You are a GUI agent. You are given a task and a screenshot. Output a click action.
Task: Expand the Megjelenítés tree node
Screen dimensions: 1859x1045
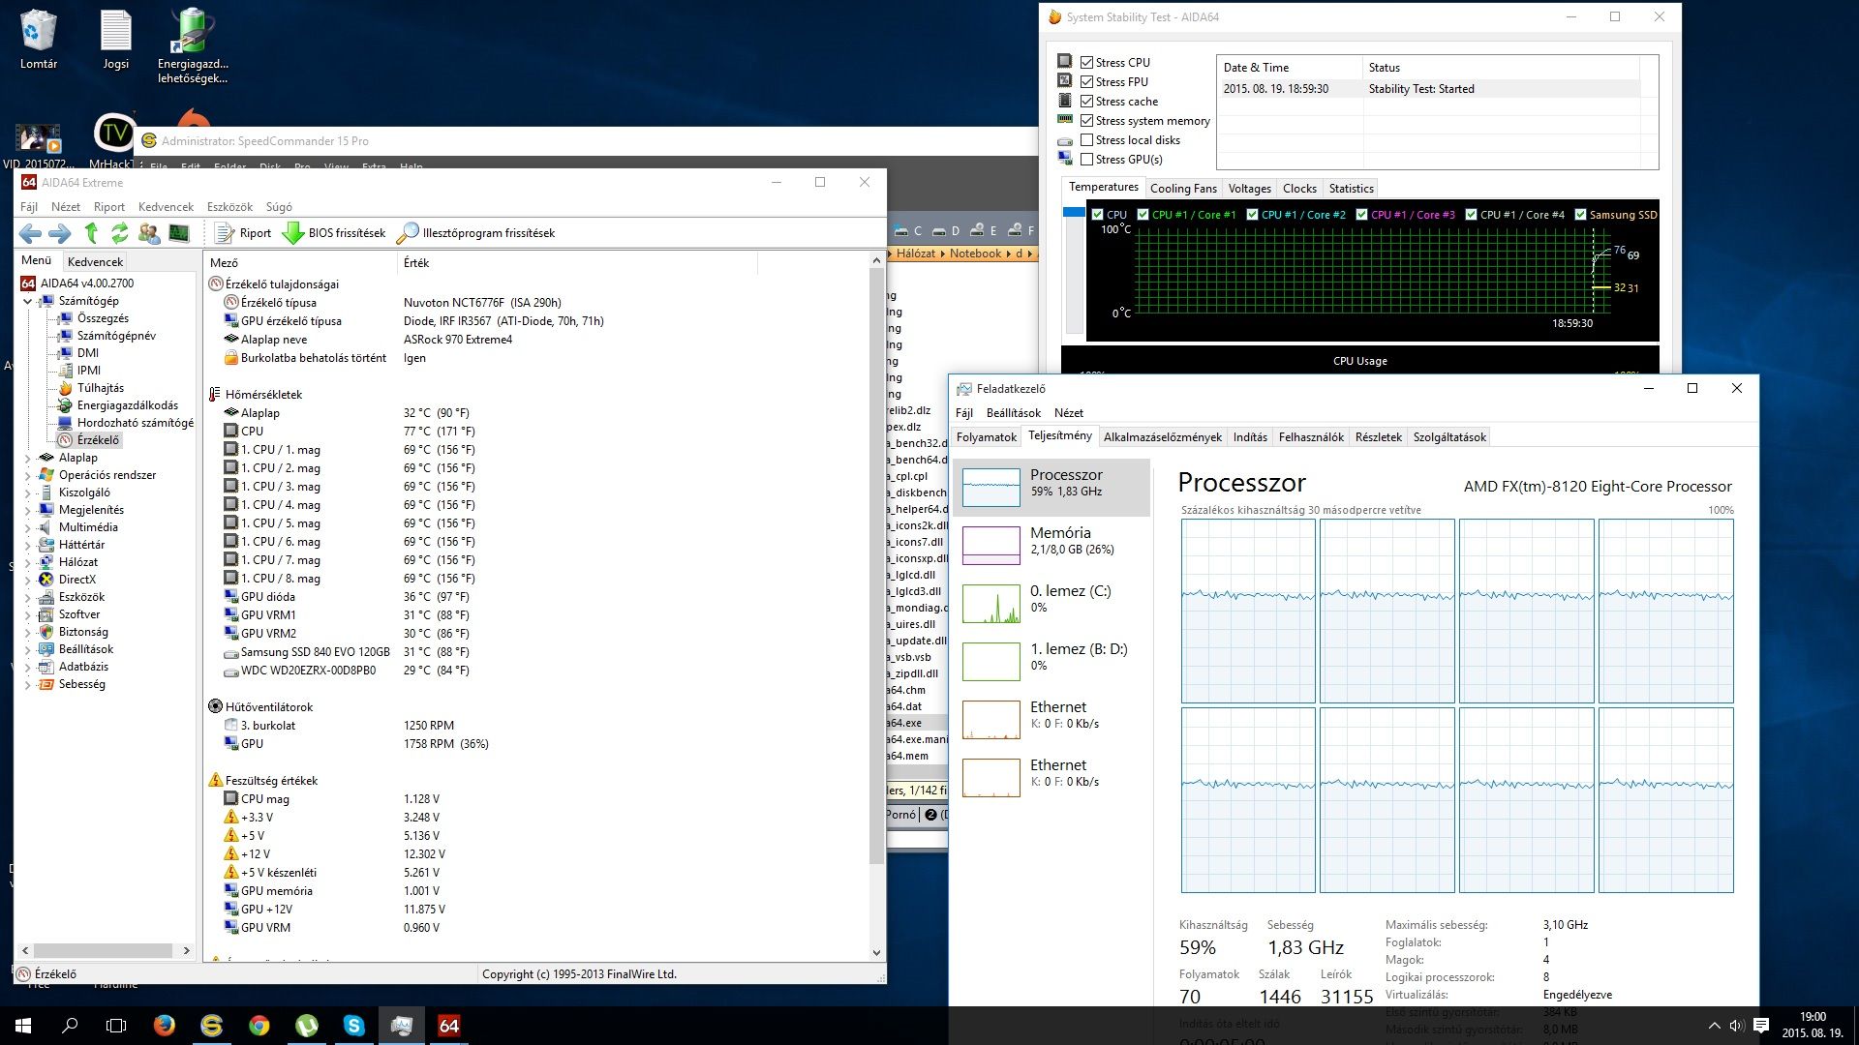(x=27, y=511)
